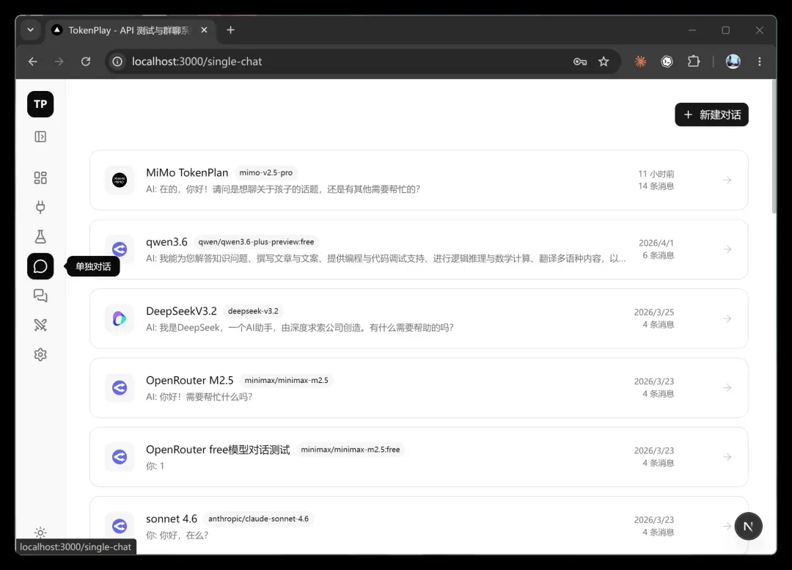This screenshot has height=570, width=792.
Task: Open password manager key icon
Action: (580, 62)
